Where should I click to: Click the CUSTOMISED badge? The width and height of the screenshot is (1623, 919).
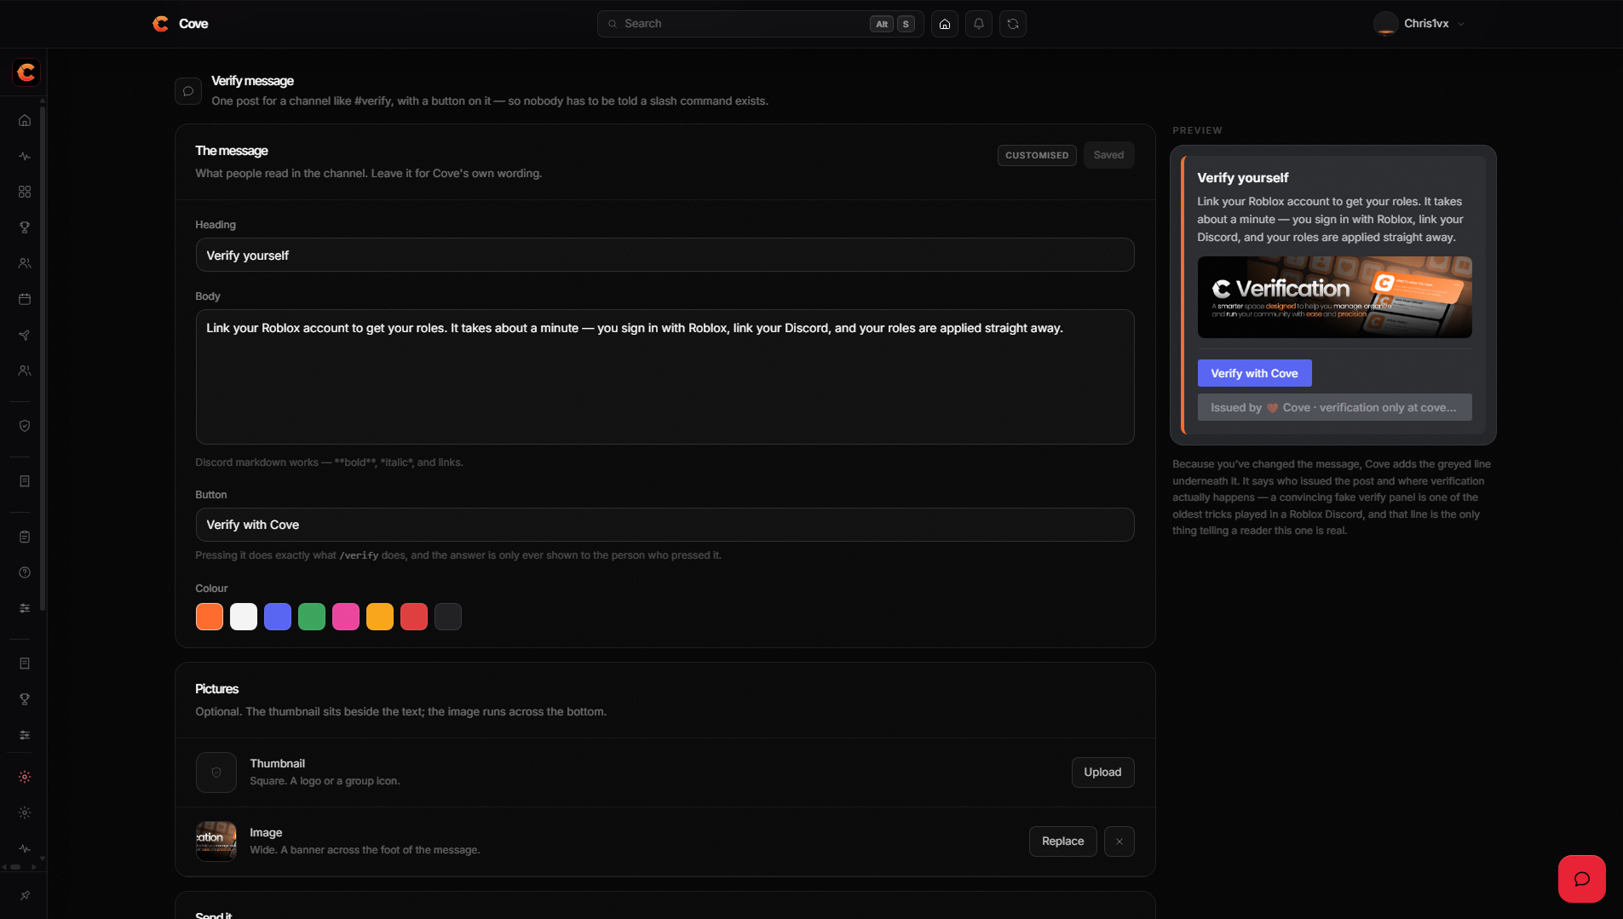point(1037,155)
